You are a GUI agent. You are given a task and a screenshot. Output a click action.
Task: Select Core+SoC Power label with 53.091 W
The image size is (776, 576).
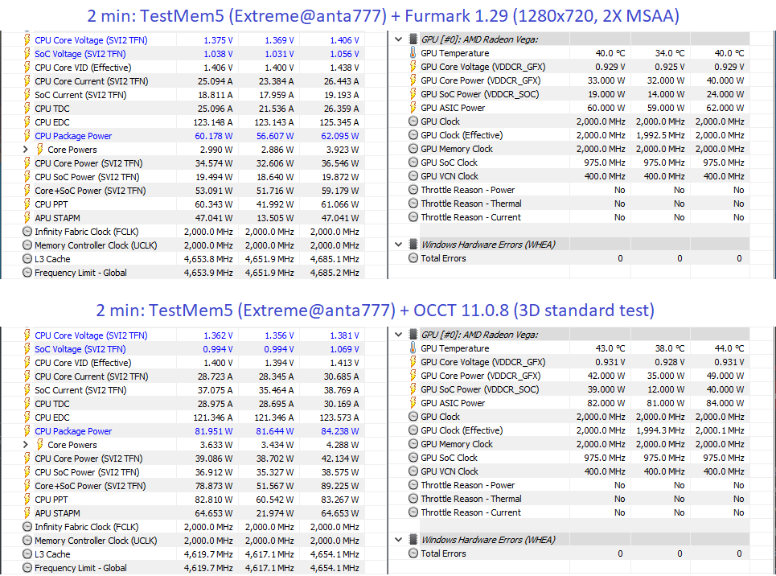click(x=90, y=191)
